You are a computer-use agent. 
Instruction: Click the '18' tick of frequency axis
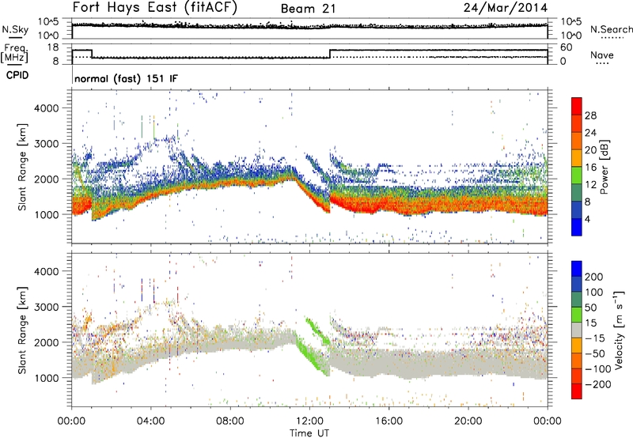(53, 47)
